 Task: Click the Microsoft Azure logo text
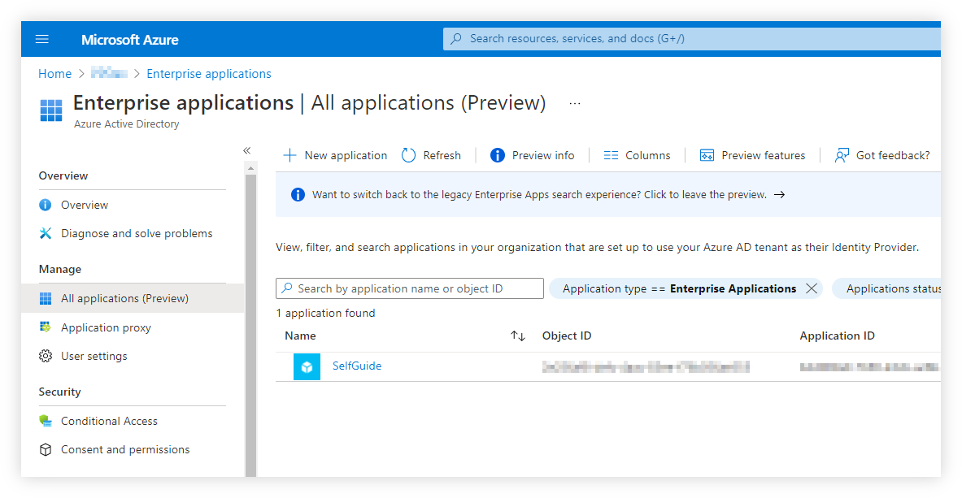pyautogui.click(x=129, y=39)
